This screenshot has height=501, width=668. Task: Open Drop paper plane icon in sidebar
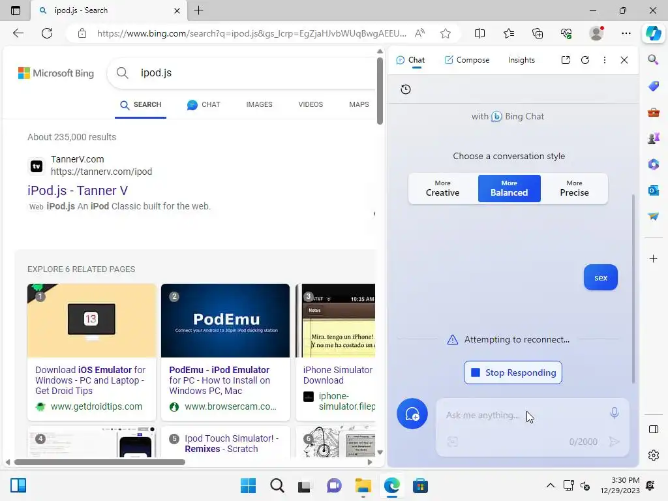tap(653, 216)
